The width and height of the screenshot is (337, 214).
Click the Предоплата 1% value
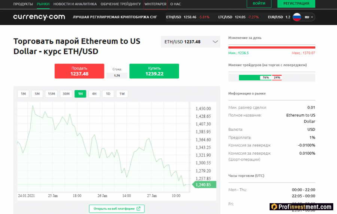(x=312, y=137)
